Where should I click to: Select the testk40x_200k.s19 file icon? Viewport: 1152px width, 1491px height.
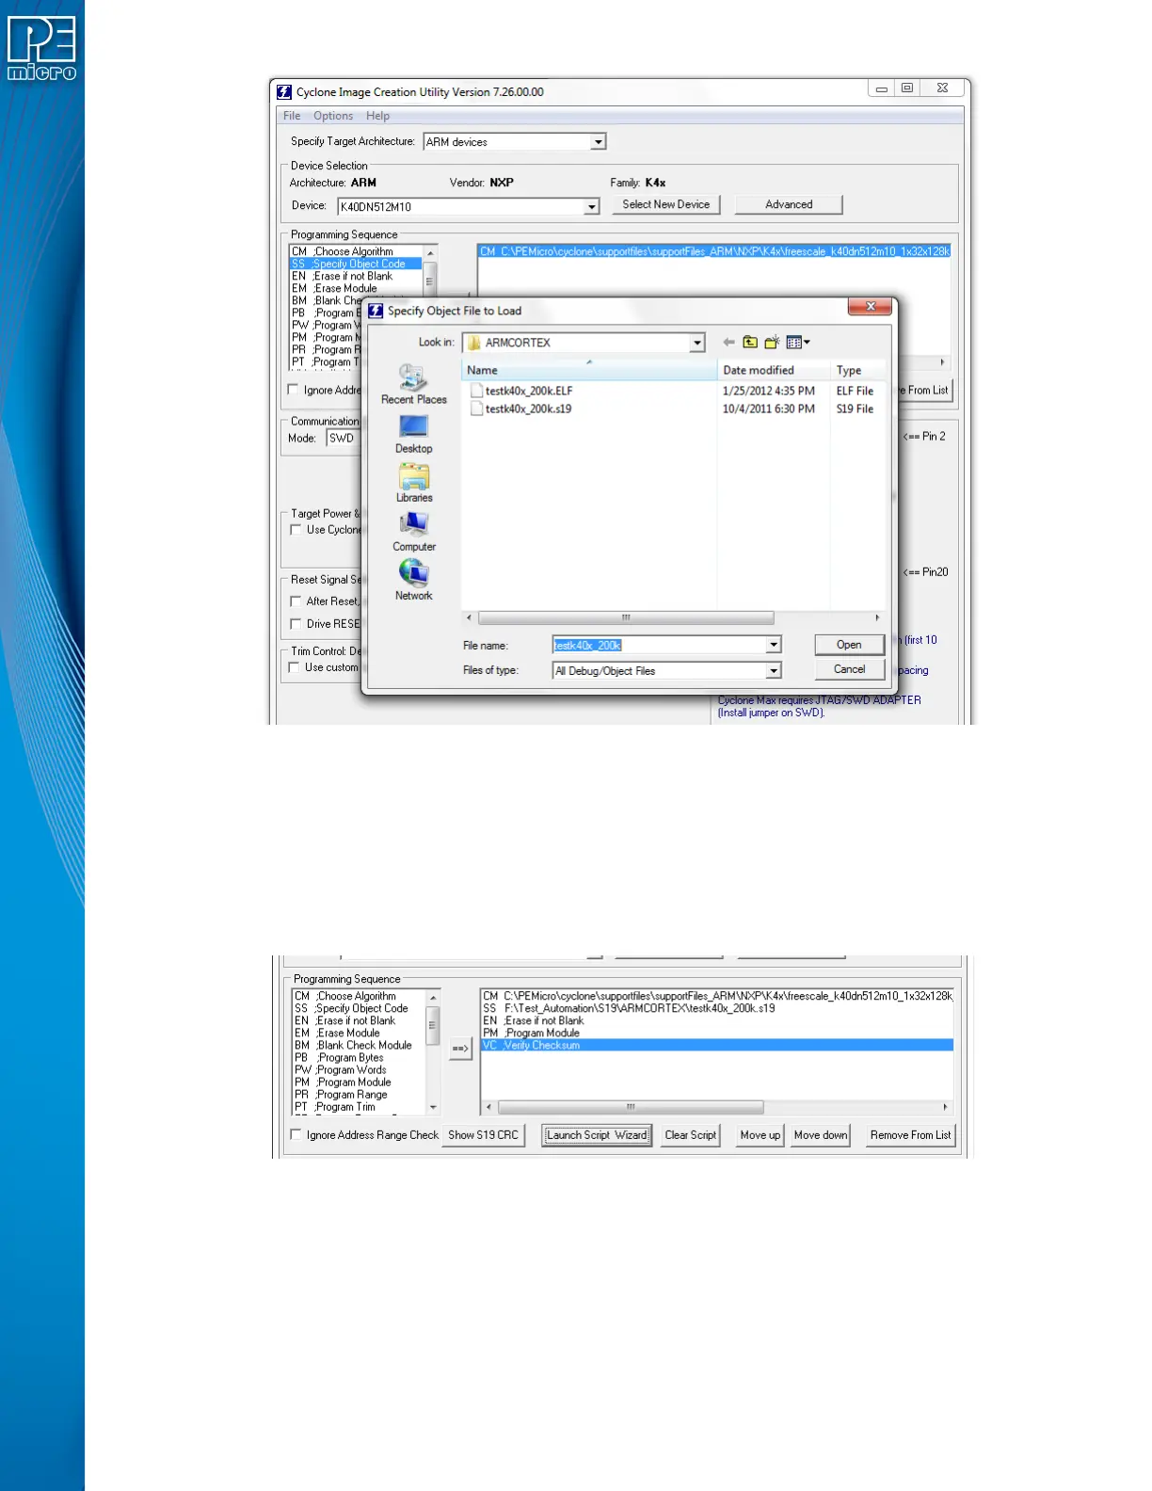(476, 409)
